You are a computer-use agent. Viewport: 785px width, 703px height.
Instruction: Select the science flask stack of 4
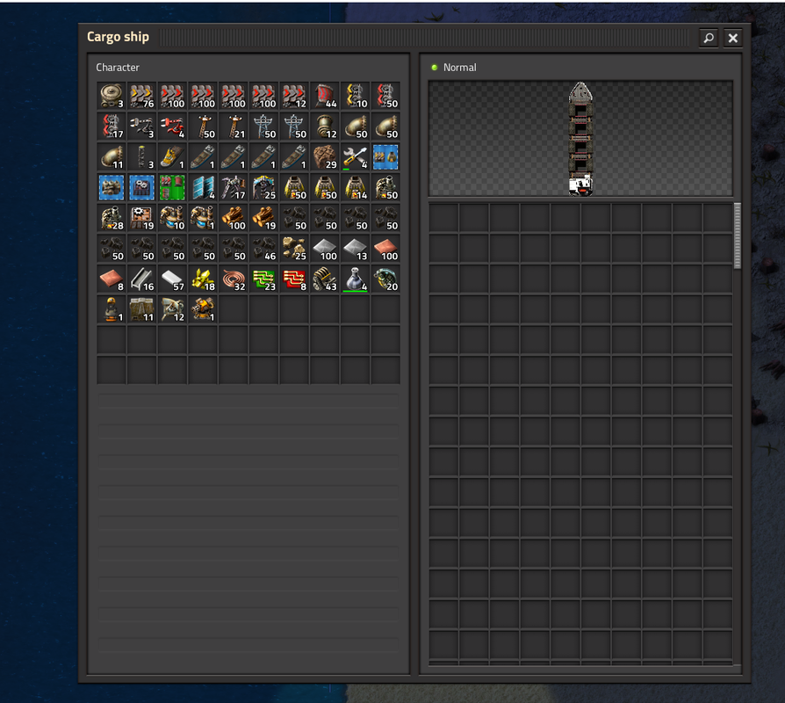355,279
